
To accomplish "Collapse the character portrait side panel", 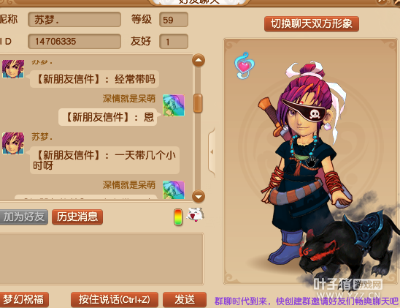I will pyautogui.click(x=212, y=152).
